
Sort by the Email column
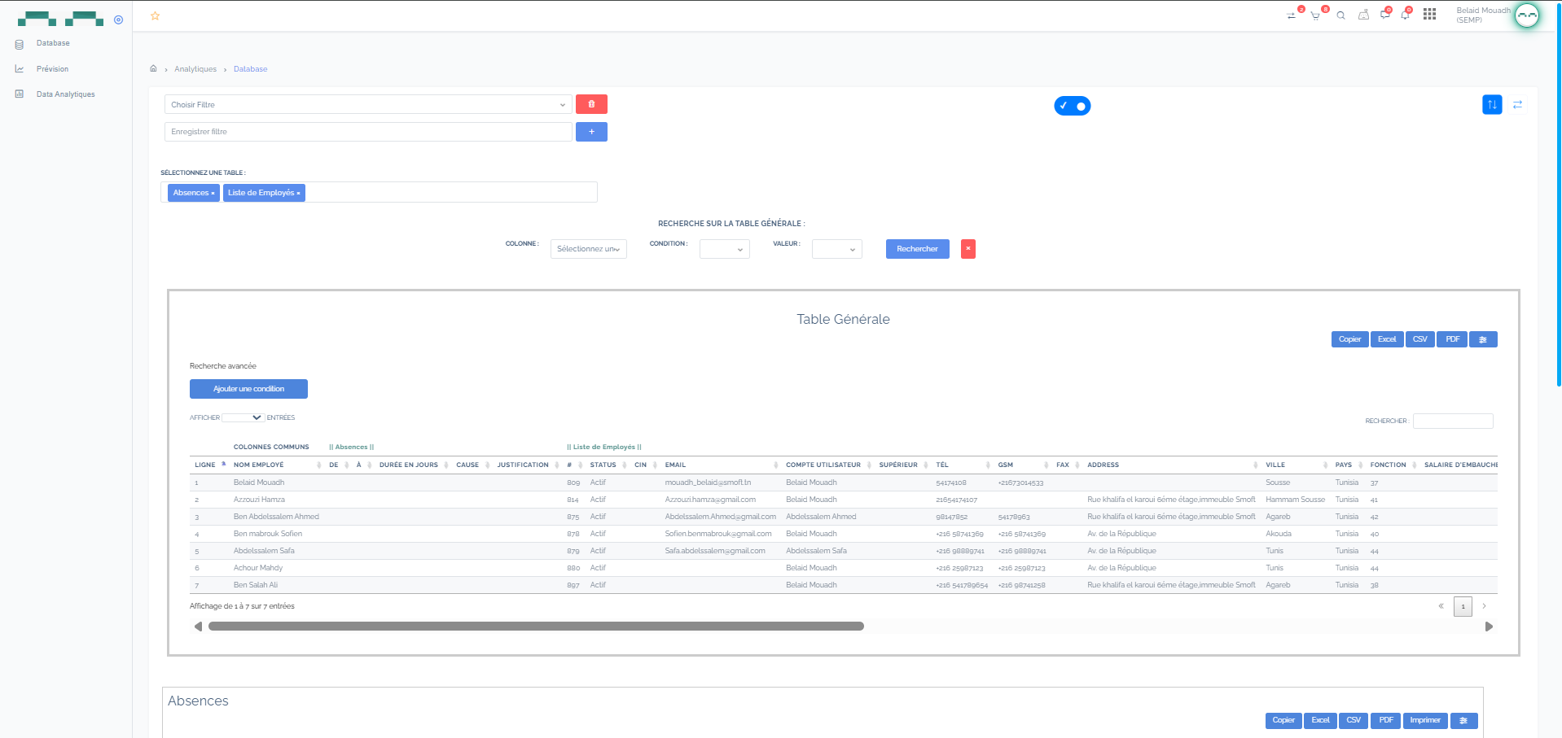tap(720, 465)
